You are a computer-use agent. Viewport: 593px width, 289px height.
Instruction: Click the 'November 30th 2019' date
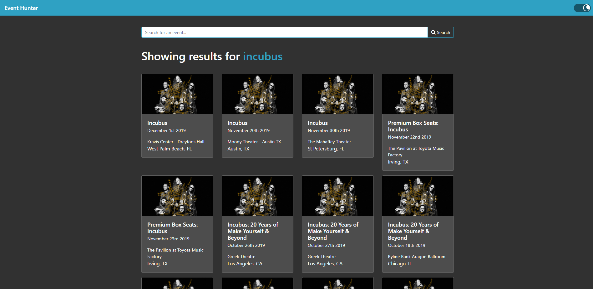(x=329, y=130)
